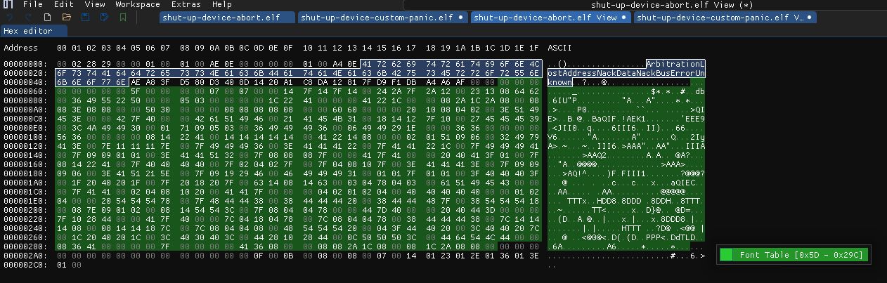This screenshot has height=283, width=887.
Task: Open the Edit menu
Action: pos(63,4)
